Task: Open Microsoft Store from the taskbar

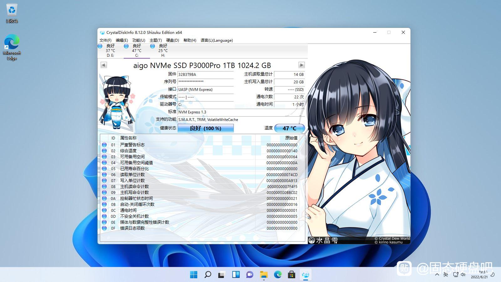Action: tap(292, 275)
